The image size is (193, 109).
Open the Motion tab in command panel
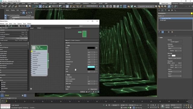[169, 10]
